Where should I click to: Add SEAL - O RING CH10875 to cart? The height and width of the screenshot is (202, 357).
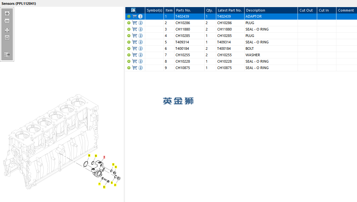coord(135,68)
